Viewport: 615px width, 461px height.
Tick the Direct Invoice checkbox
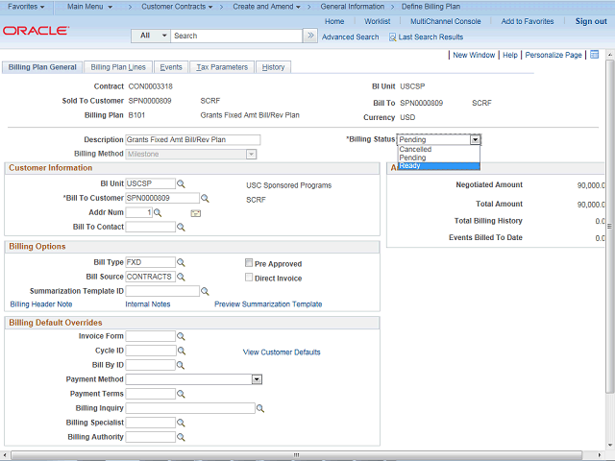tap(249, 278)
